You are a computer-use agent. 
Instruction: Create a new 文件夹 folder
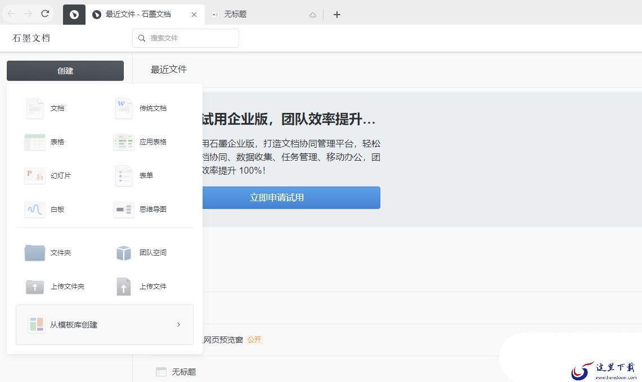click(47, 253)
